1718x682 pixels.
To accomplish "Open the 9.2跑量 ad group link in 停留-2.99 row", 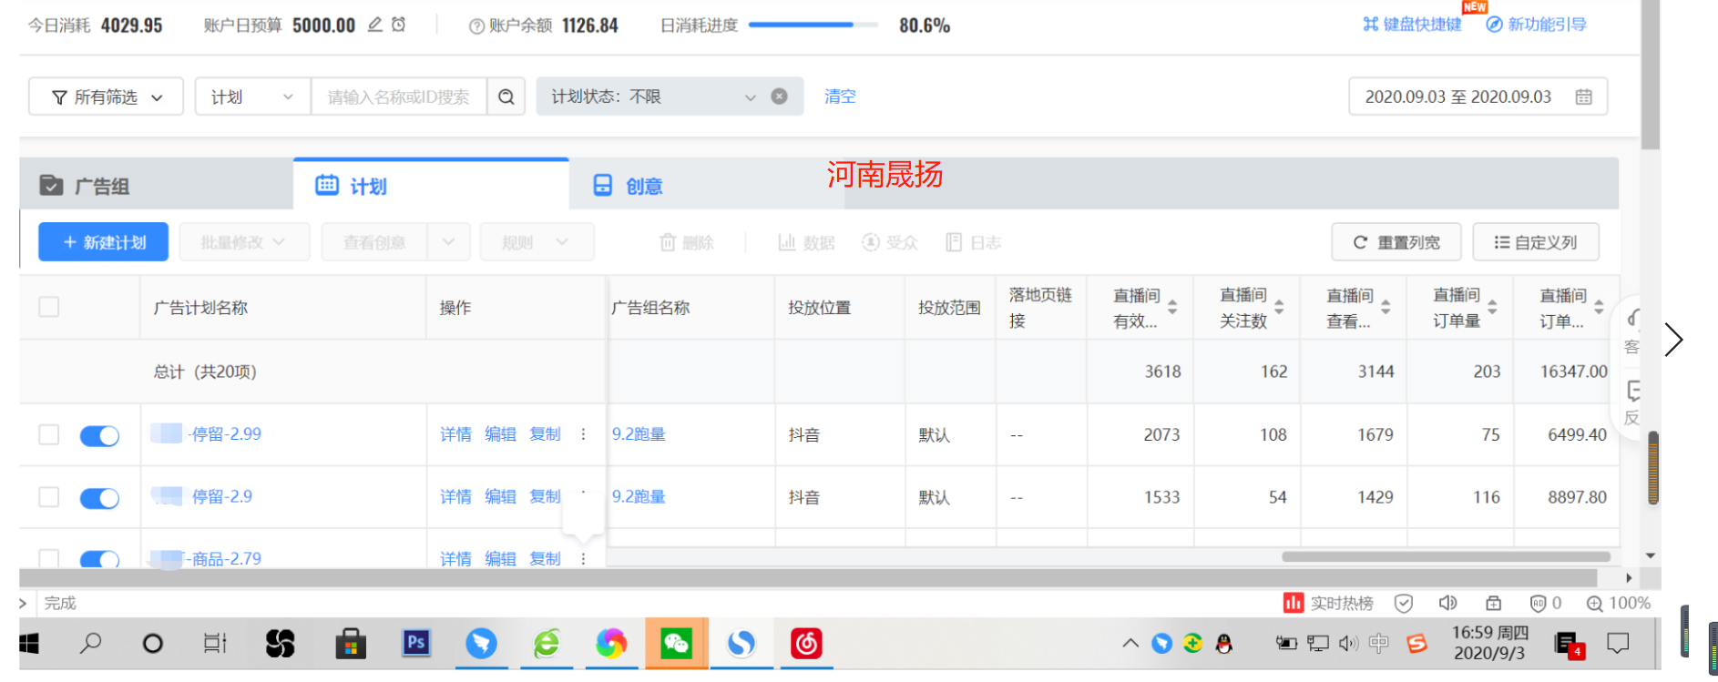I will tap(639, 434).
